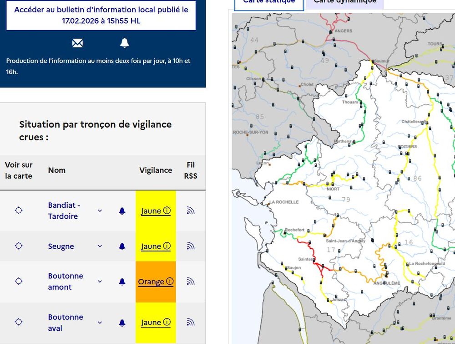
Task: Locate Seugne section on the map
Action: tap(19, 246)
